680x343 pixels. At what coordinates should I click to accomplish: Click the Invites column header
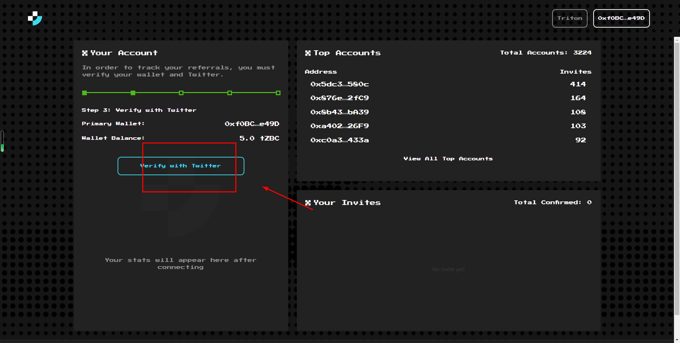[x=576, y=72]
